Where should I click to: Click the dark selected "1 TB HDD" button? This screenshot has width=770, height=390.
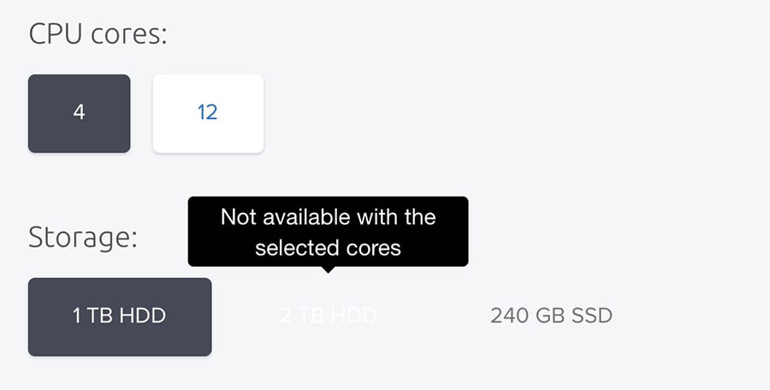119,316
